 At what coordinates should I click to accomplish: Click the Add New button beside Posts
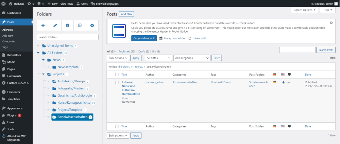click(x=126, y=14)
